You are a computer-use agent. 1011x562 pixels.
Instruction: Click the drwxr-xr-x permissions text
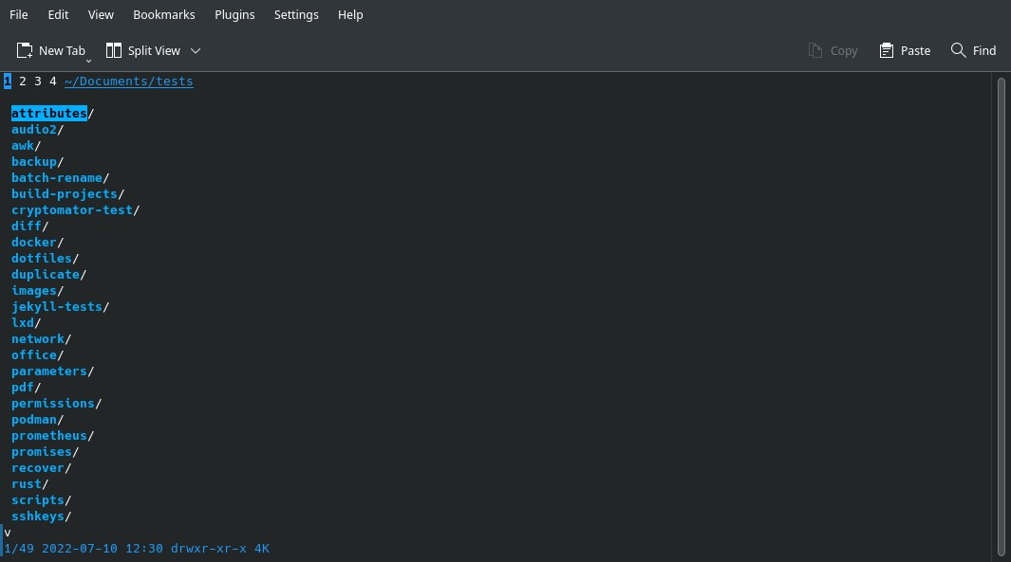[208, 549]
